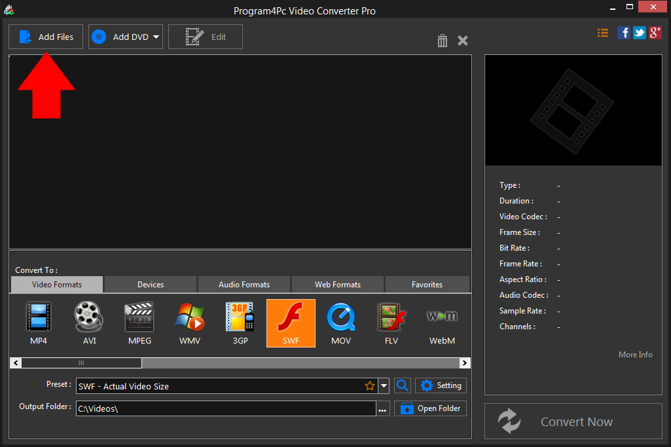The width and height of the screenshot is (671, 447).
Task: Click the delete files trash icon
Action: (x=442, y=40)
